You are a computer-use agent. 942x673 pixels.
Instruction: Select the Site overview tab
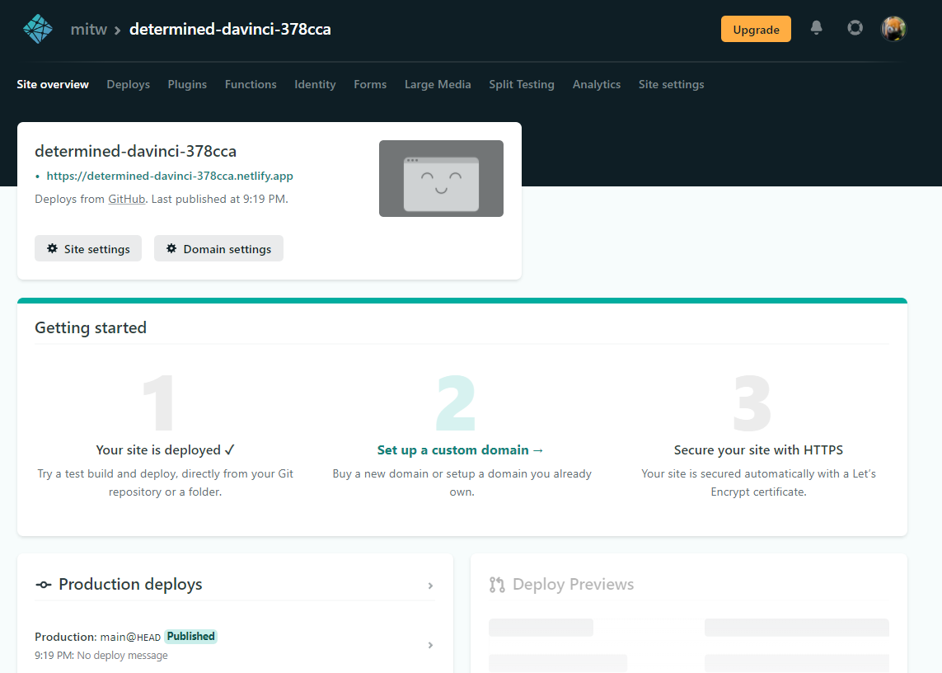coord(53,84)
